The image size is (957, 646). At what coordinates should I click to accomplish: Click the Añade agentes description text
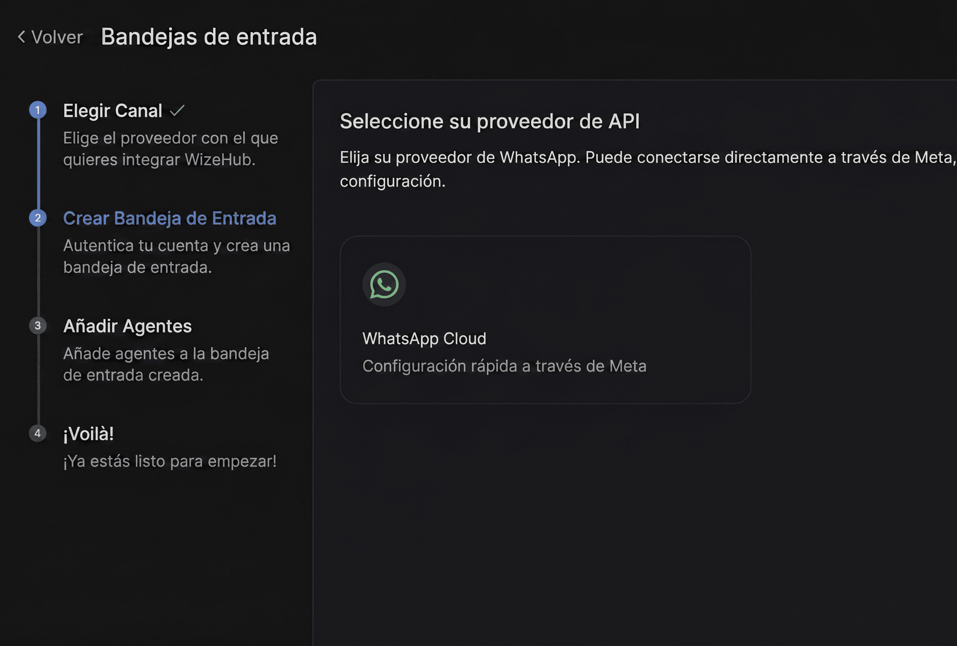point(166,364)
